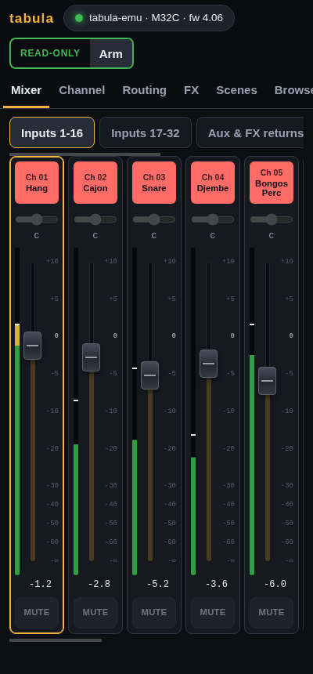Click the Ch 04 Djembe pan slider
The height and width of the screenshot is (674, 313).
point(213,219)
